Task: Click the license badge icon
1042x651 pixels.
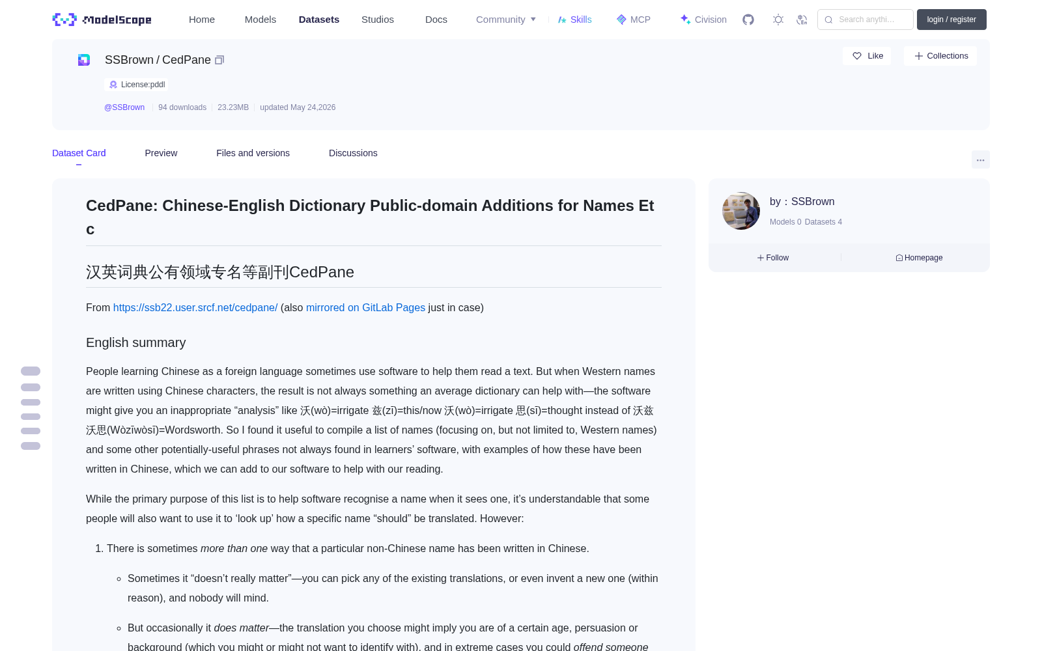Action: point(113,85)
